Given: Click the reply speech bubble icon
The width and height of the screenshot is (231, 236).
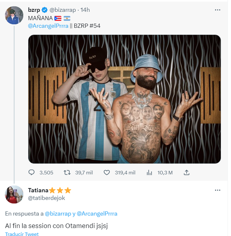Looking at the screenshot, I should (x=31, y=173).
